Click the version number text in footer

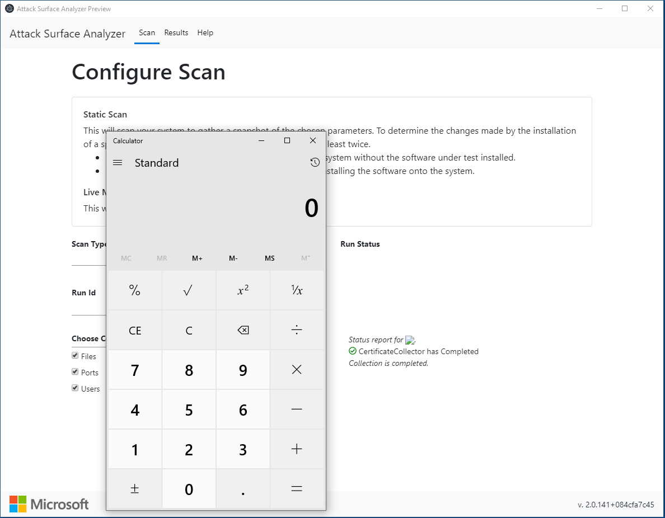click(x=616, y=505)
